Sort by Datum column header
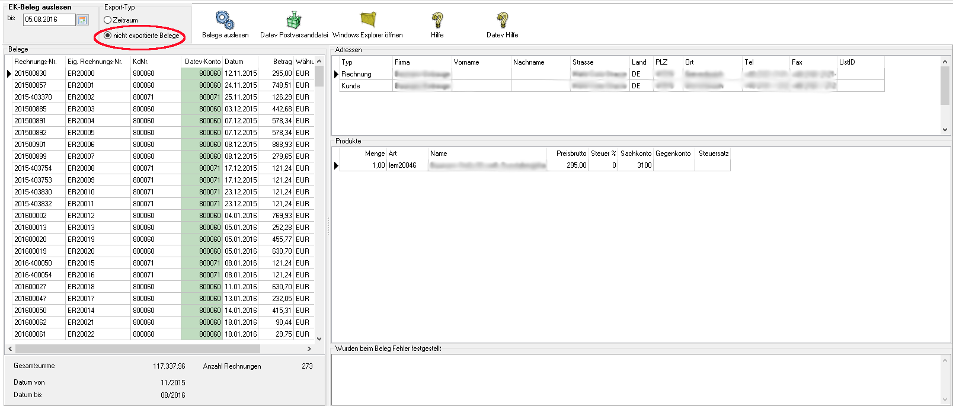This screenshot has width=953, height=406. tap(234, 62)
